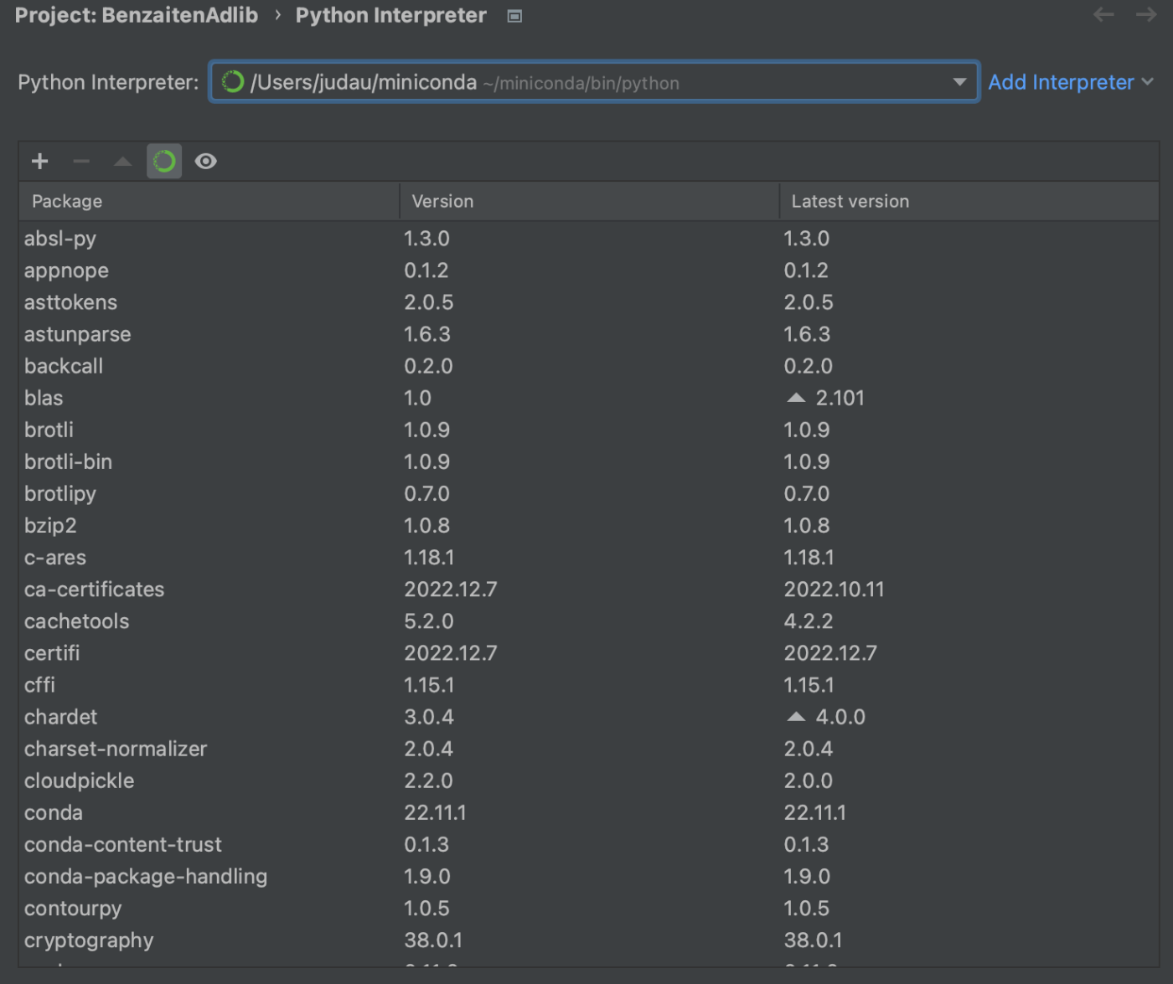
Task: Click the plus icon to install a package
Action: (39, 162)
